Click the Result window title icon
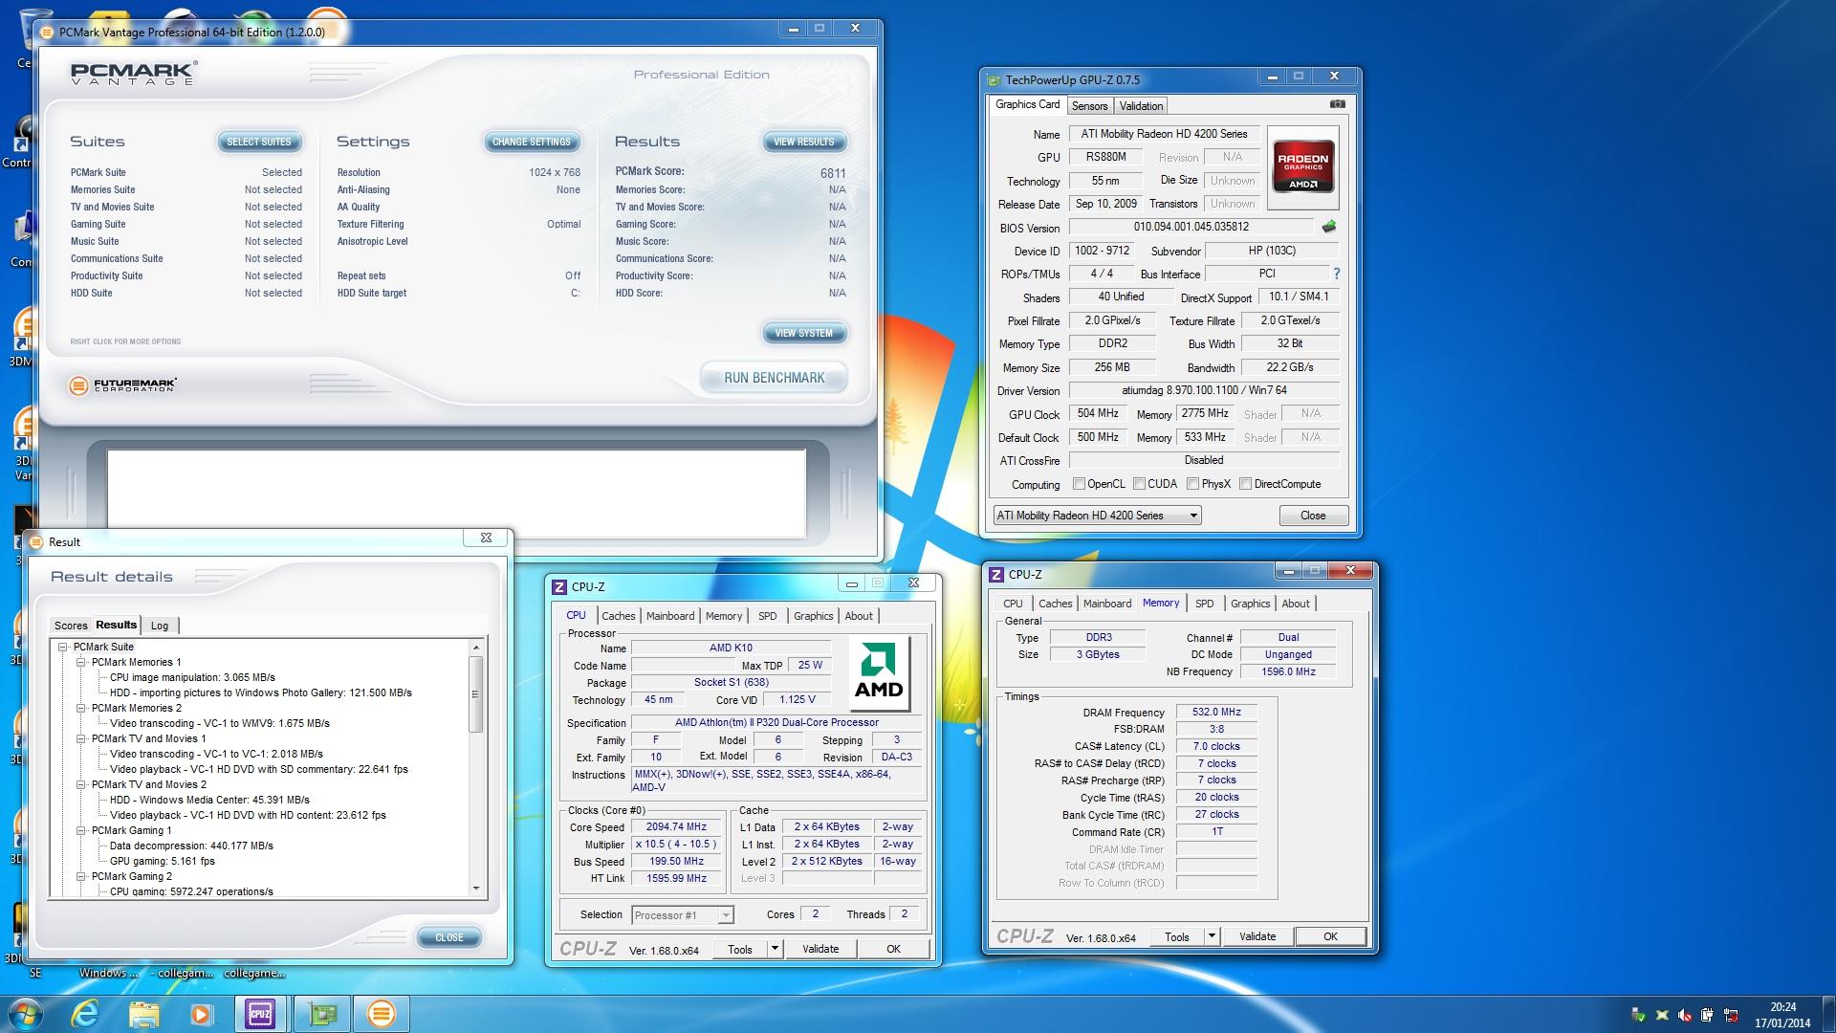The image size is (1836, 1033). pyautogui.click(x=37, y=542)
